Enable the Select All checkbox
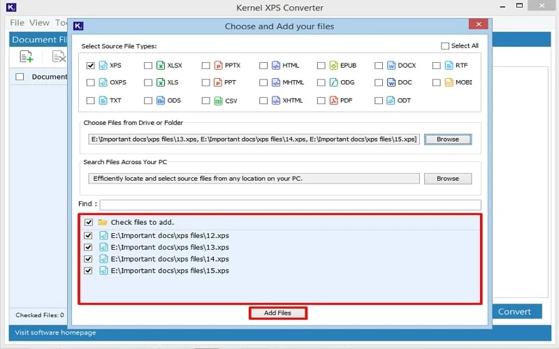559x349 pixels. click(x=445, y=46)
